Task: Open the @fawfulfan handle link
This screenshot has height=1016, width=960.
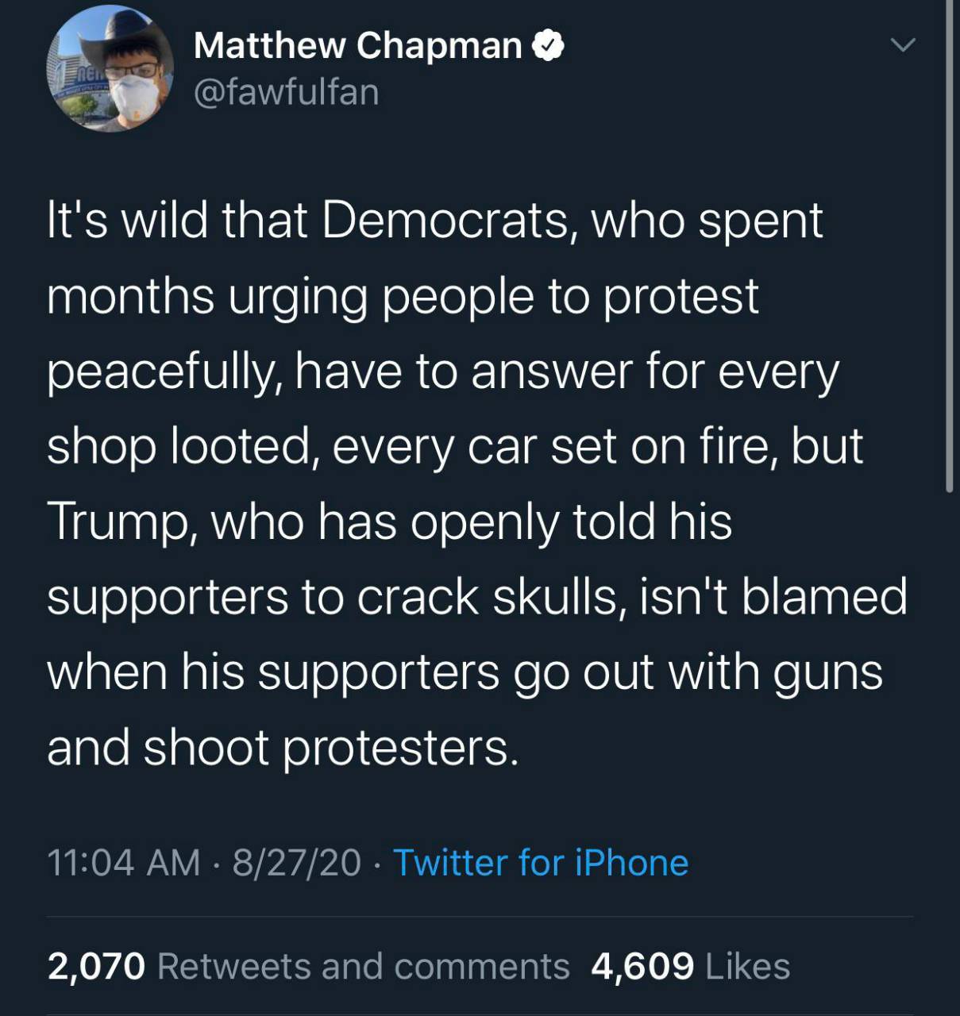Action: click(286, 92)
